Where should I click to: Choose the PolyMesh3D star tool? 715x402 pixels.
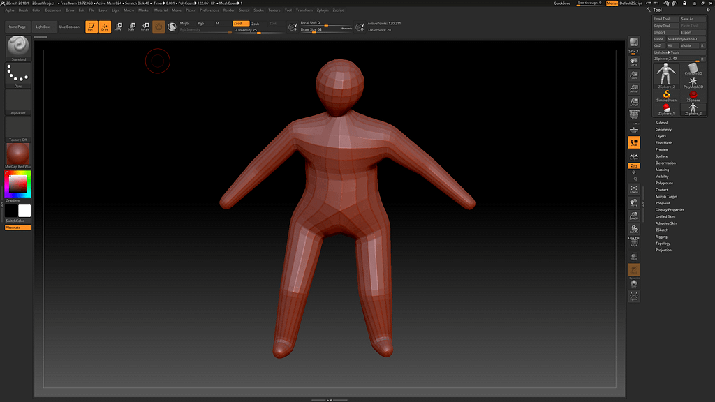point(693,82)
